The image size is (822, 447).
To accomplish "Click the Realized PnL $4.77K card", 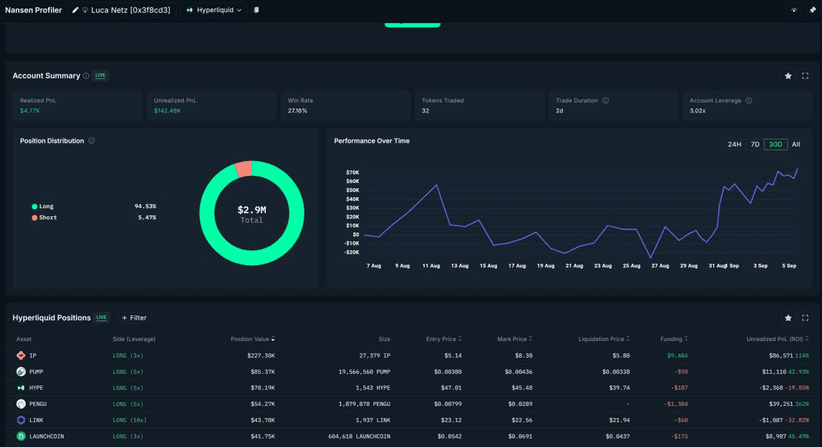I will [78, 105].
